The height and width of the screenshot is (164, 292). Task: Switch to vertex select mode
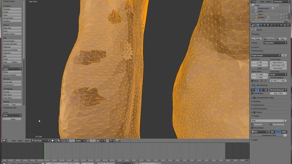click(x=88, y=141)
